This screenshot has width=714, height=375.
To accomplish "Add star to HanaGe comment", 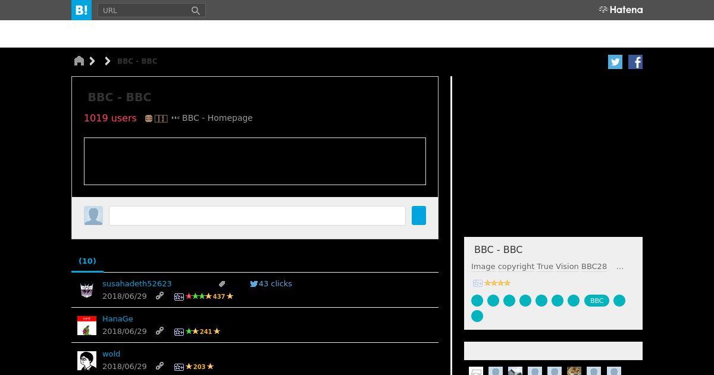I will (179, 332).
